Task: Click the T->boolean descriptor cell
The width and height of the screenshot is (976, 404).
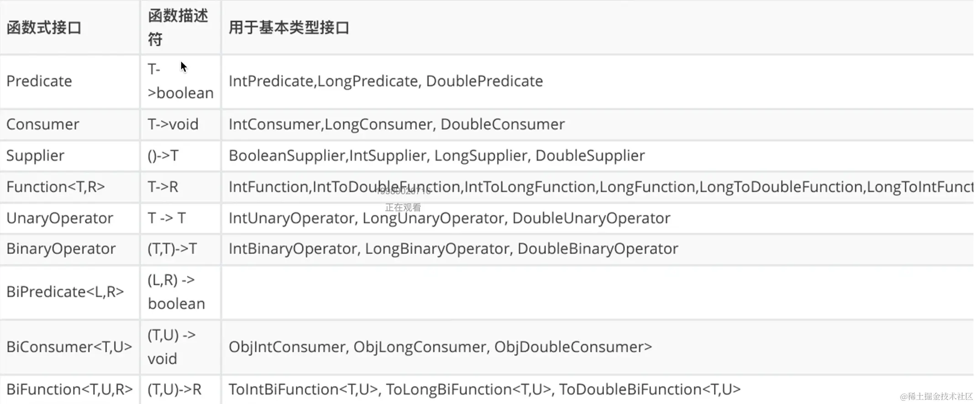Action: click(x=180, y=81)
